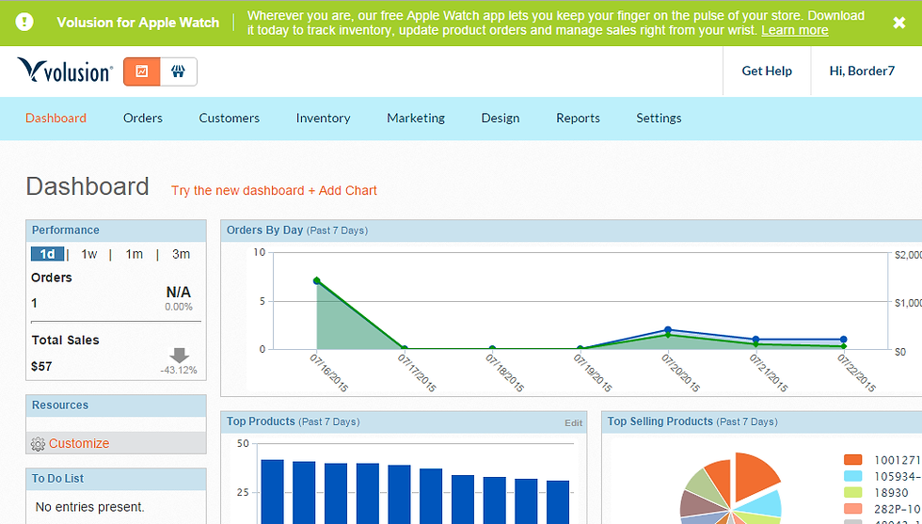Click Try the new dashboard link
This screenshot has height=524, width=922.
pos(237,191)
